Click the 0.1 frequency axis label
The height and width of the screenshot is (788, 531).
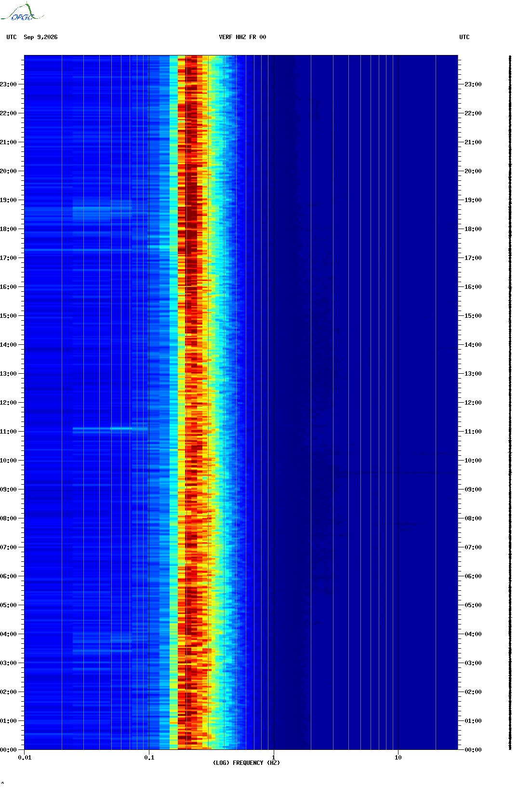click(149, 758)
